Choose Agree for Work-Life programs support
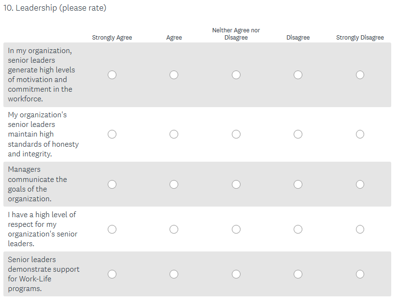The image size is (397, 306). (x=174, y=274)
